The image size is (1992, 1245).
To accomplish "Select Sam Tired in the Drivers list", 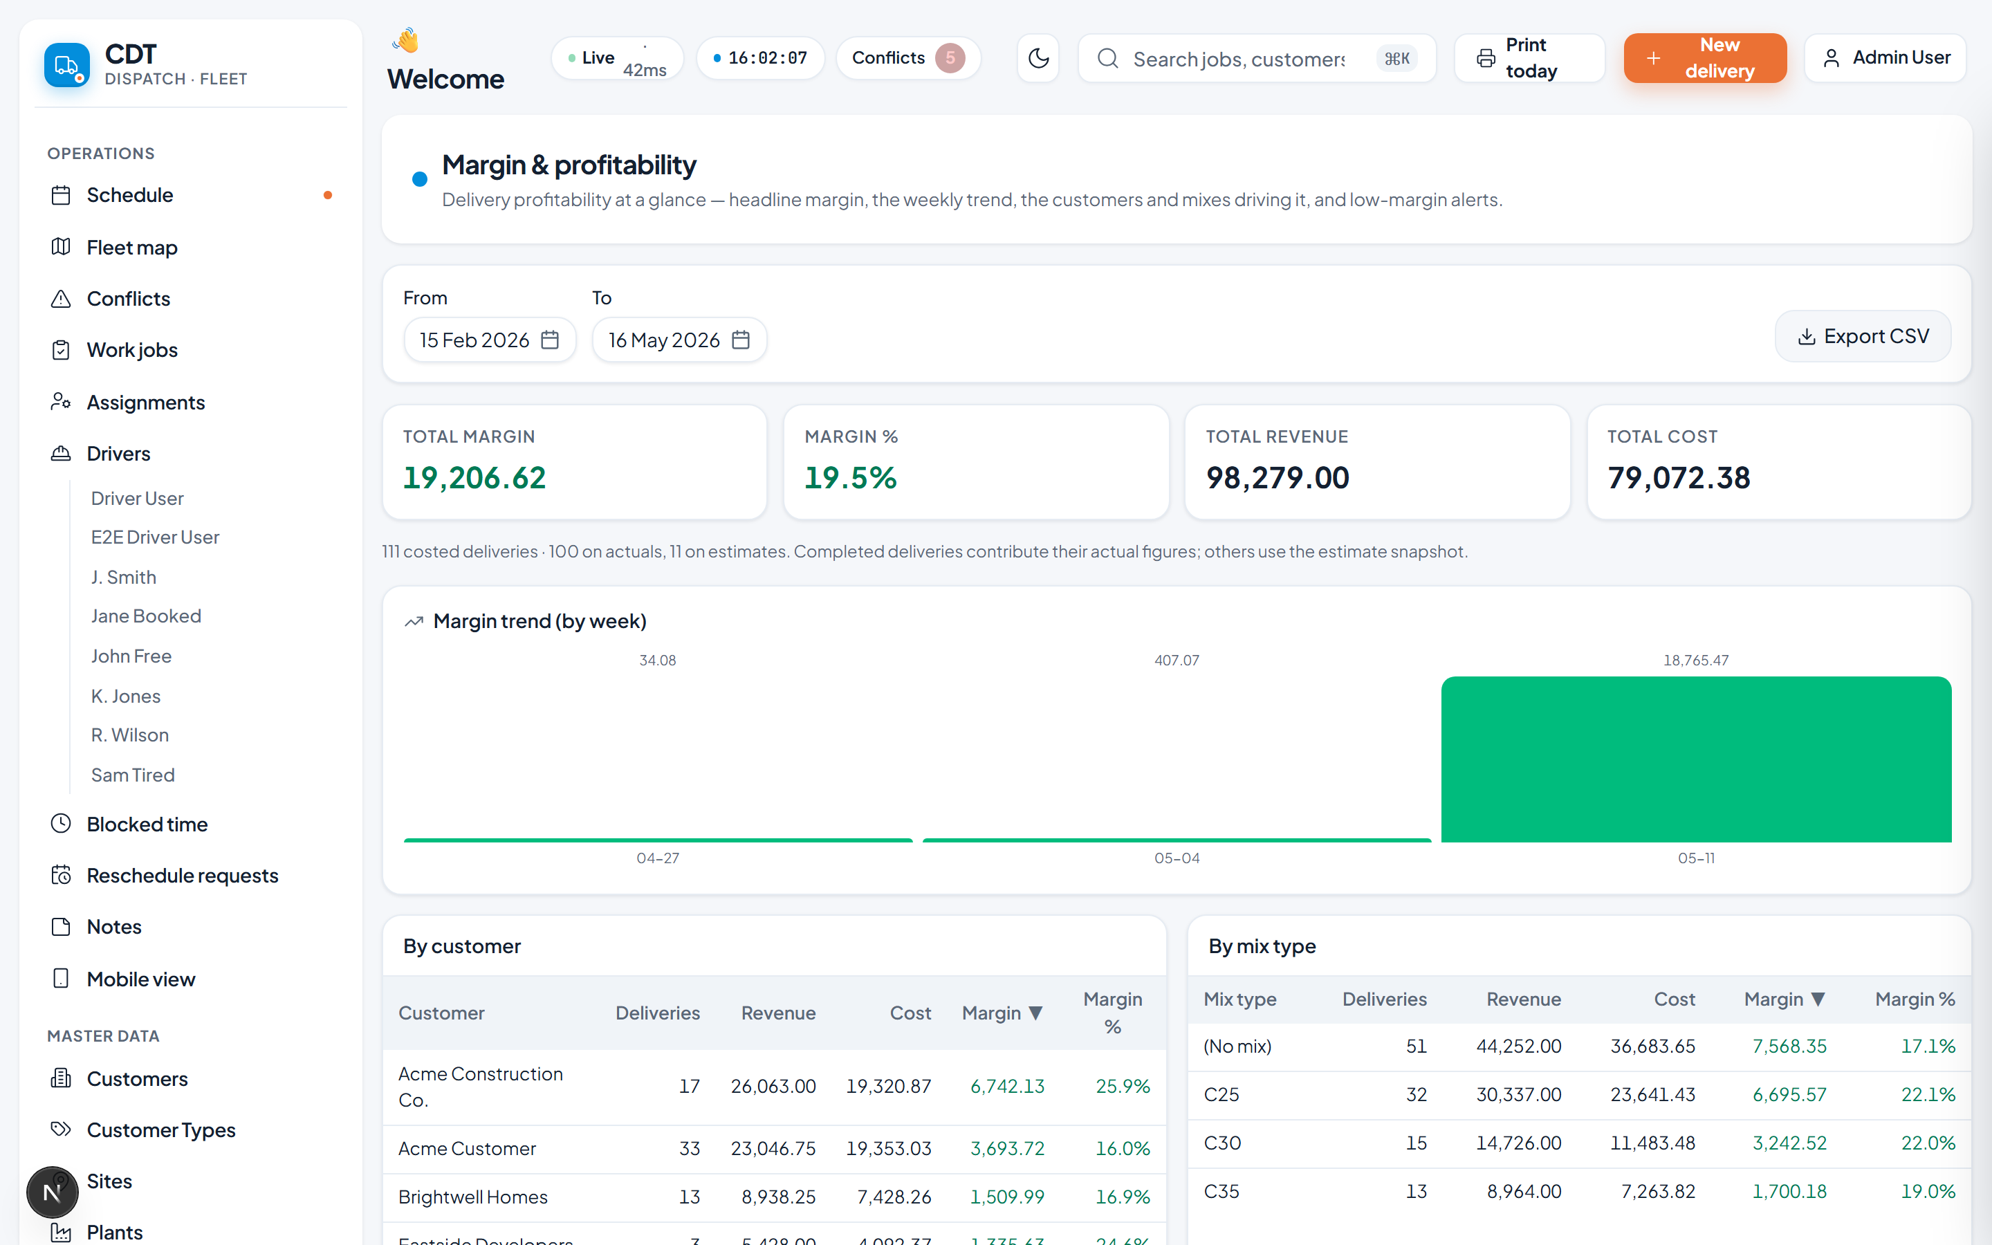I will point(133,775).
